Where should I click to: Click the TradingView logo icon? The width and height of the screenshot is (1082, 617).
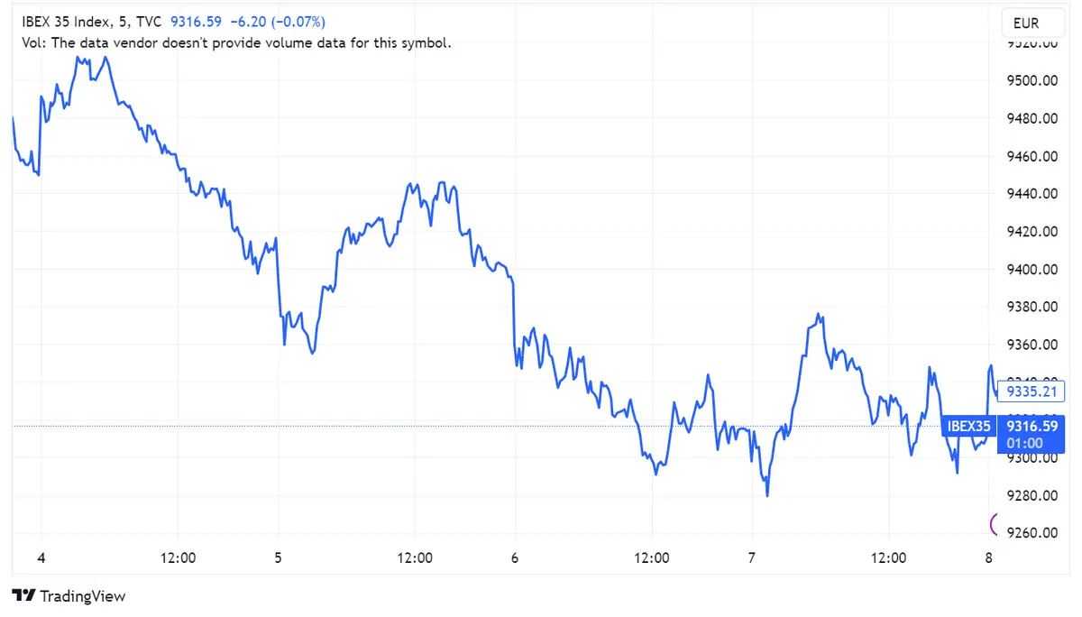point(25,596)
